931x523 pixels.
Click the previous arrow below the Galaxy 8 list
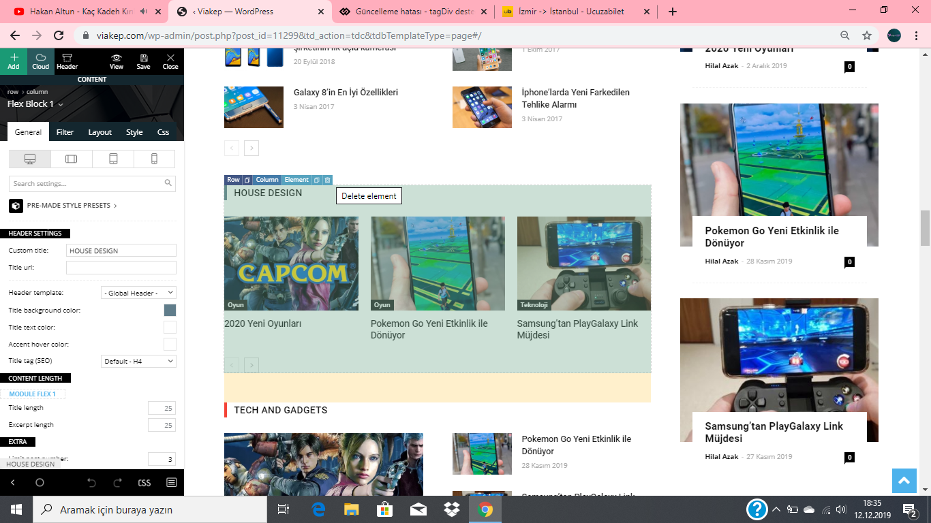pos(232,148)
